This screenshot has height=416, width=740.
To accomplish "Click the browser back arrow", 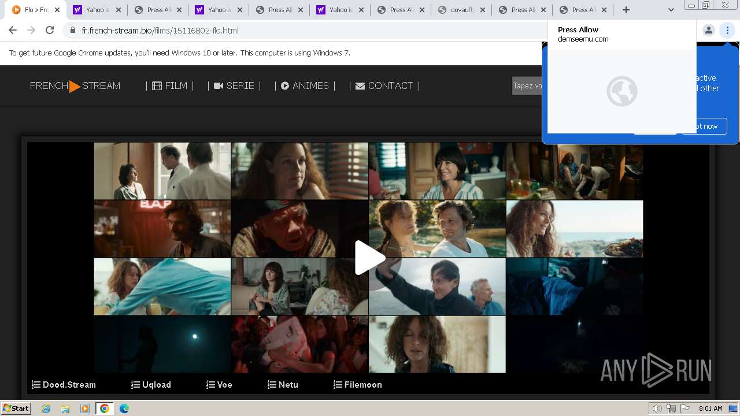I will [x=13, y=30].
